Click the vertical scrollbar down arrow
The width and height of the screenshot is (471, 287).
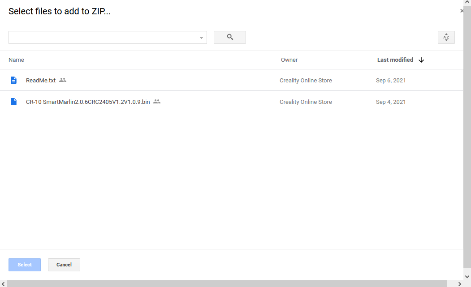467,277
